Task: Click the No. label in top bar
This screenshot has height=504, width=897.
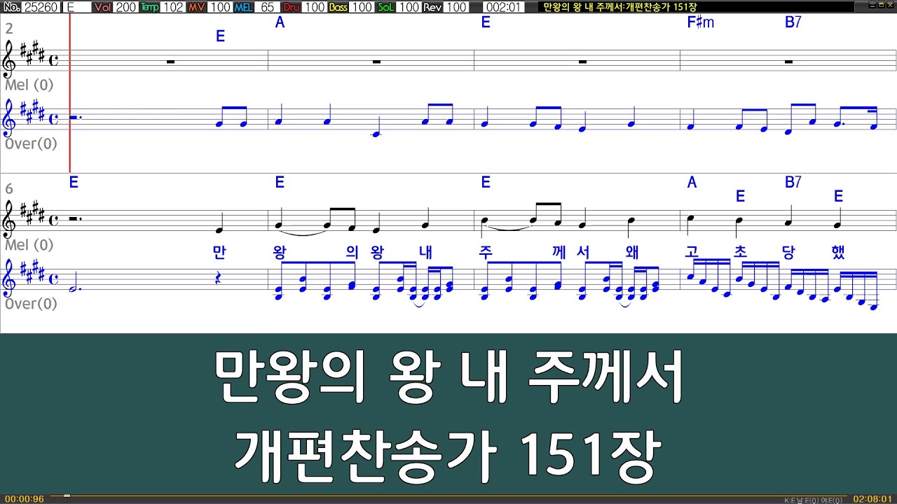Action: tap(11, 7)
